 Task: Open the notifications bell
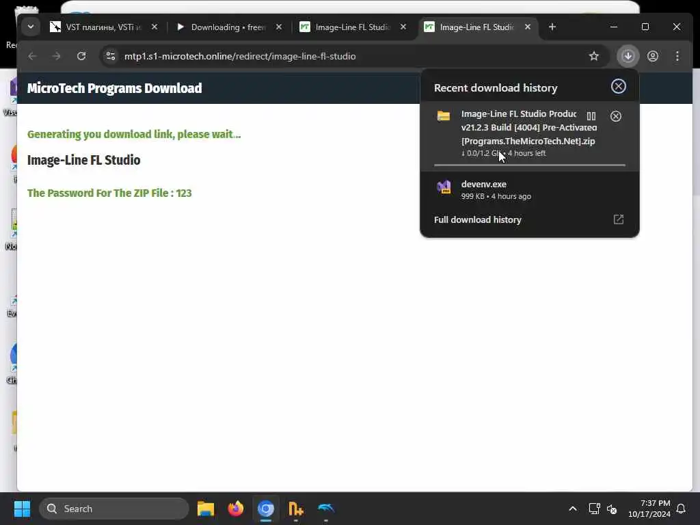click(x=682, y=509)
